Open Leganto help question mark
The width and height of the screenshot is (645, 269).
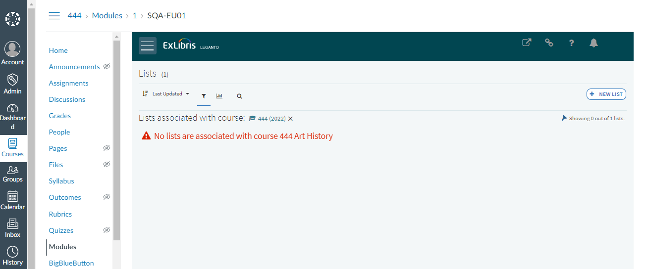pos(571,43)
